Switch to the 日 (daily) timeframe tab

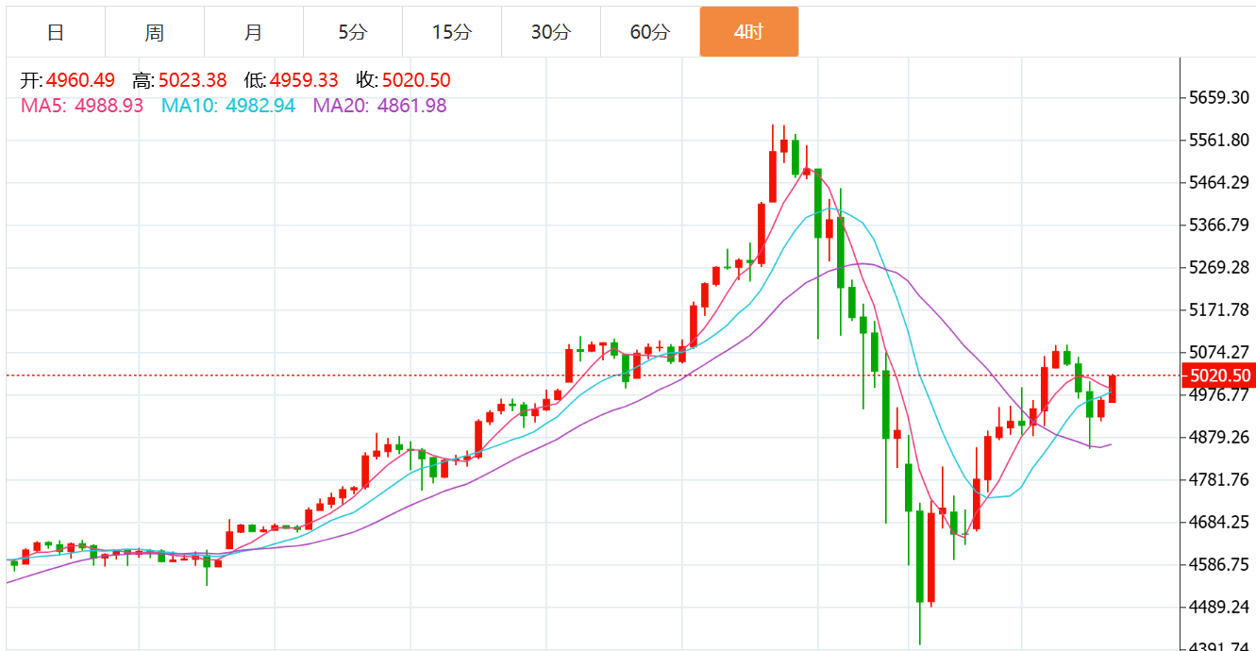tap(56, 32)
